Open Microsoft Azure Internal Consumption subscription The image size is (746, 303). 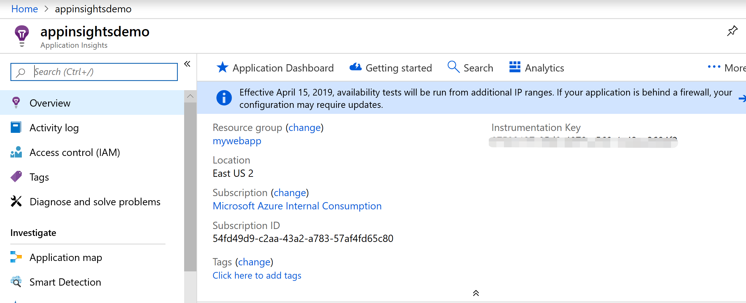[x=297, y=206]
